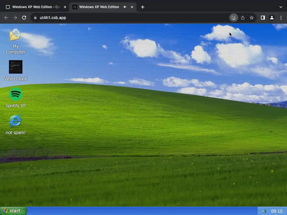
Task: Go back in browser history
Action: (x=6, y=18)
